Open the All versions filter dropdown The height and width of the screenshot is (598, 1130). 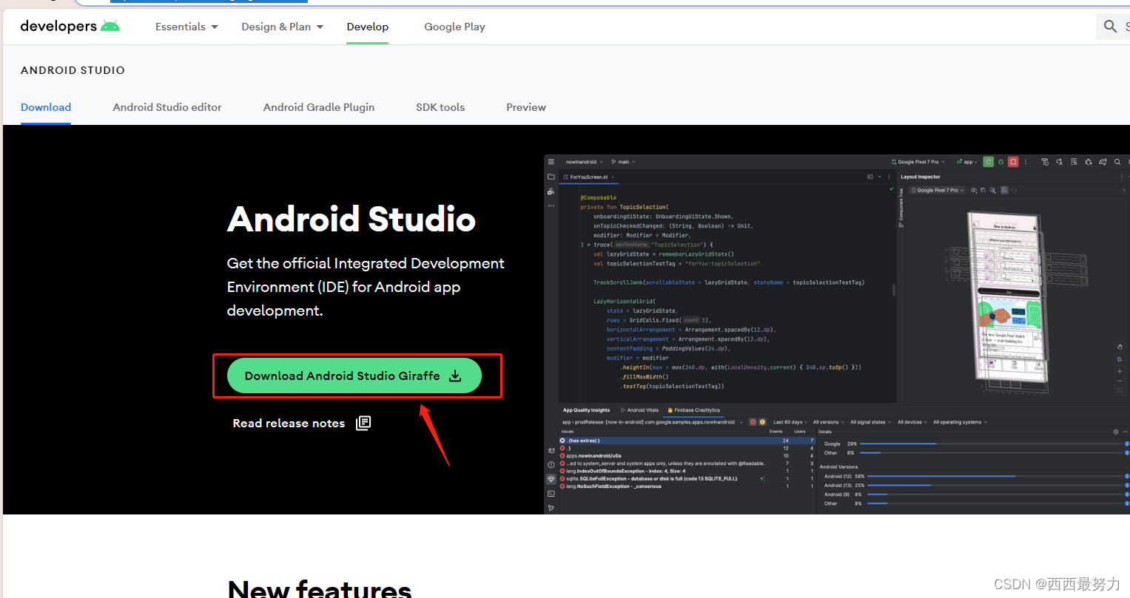(828, 422)
